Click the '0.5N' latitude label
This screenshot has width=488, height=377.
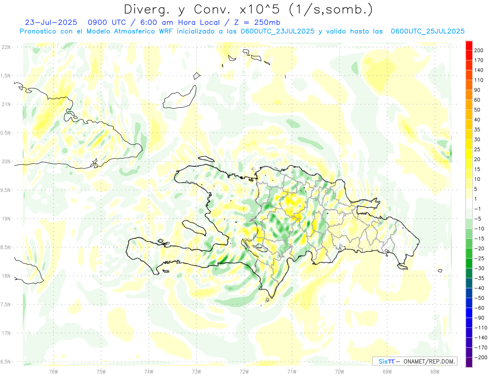point(6,133)
